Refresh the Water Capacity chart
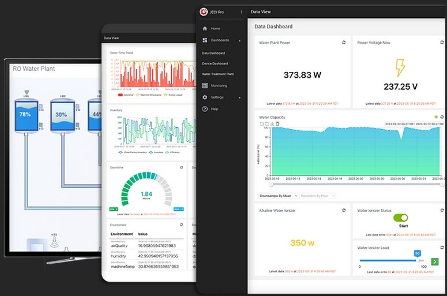The image size is (447, 296). pyautogui.click(x=442, y=117)
